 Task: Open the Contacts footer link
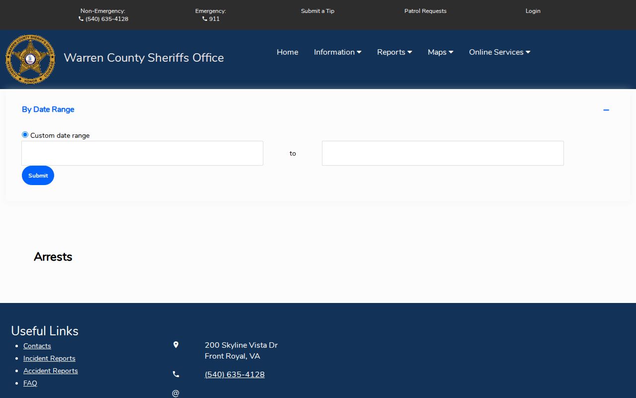tap(37, 346)
